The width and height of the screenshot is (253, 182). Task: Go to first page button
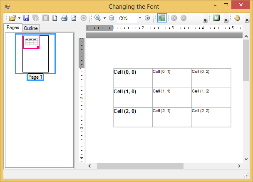(x=174, y=18)
